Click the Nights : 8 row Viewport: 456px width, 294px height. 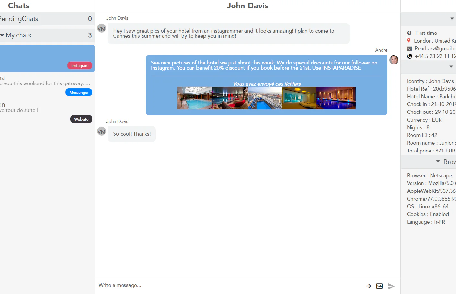[x=418, y=127]
